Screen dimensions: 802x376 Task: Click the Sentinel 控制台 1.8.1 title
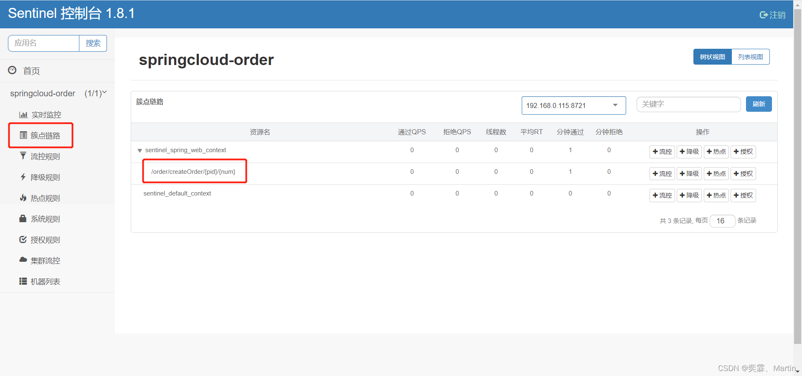click(x=71, y=13)
